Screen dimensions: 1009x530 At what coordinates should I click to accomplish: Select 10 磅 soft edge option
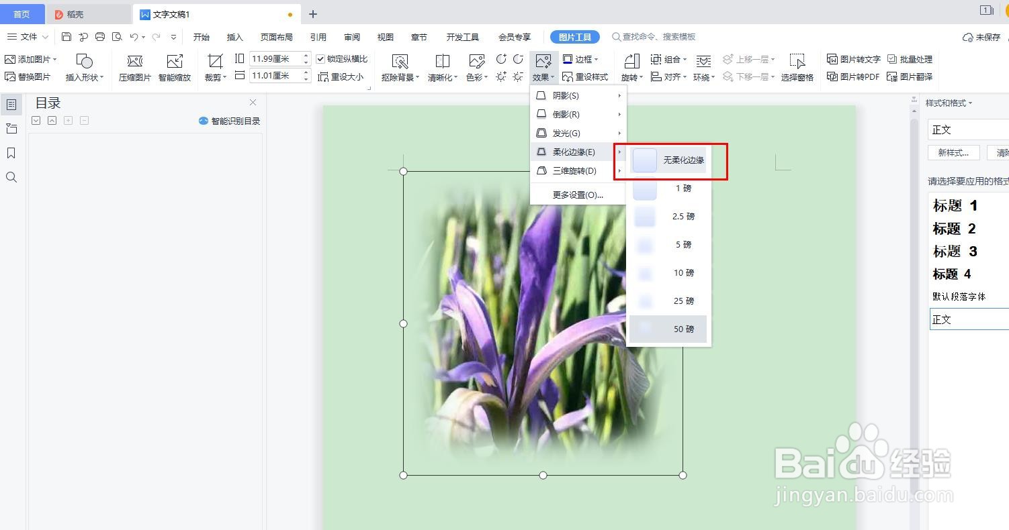pyautogui.click(x=668, y=273)
